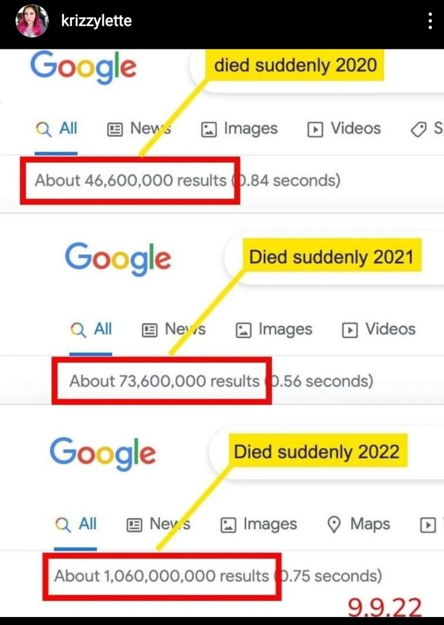This screenshot has width=444, height=625.
Task: Click the middle Google logo
Action: click(118, 259)
